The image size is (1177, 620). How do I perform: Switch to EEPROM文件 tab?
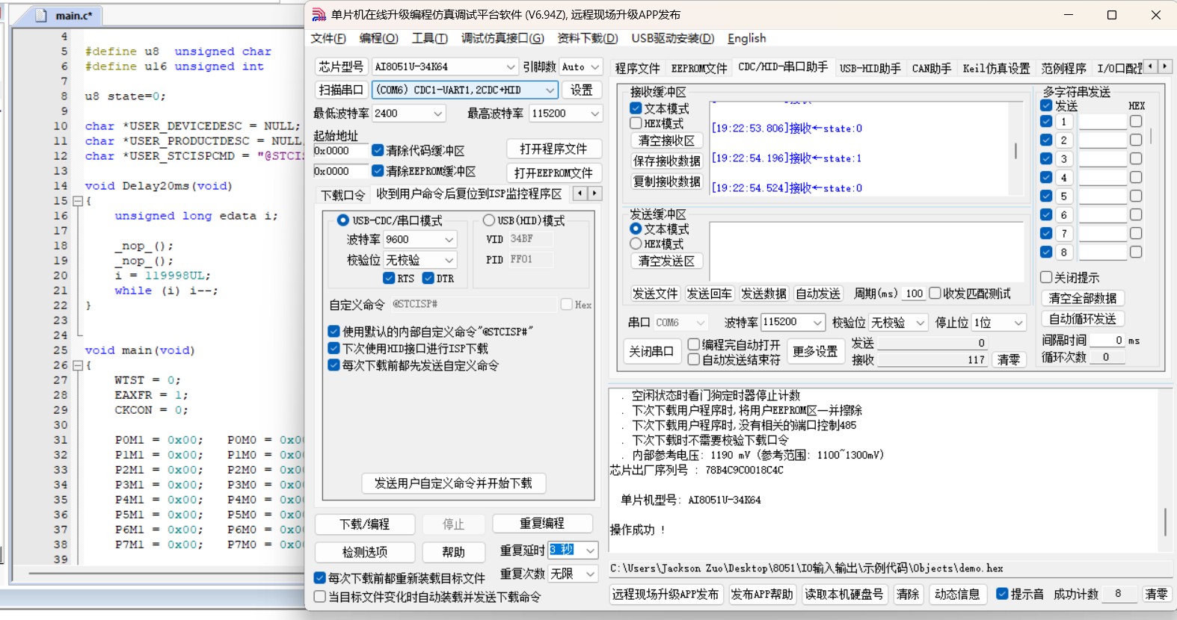pos(699,68)
